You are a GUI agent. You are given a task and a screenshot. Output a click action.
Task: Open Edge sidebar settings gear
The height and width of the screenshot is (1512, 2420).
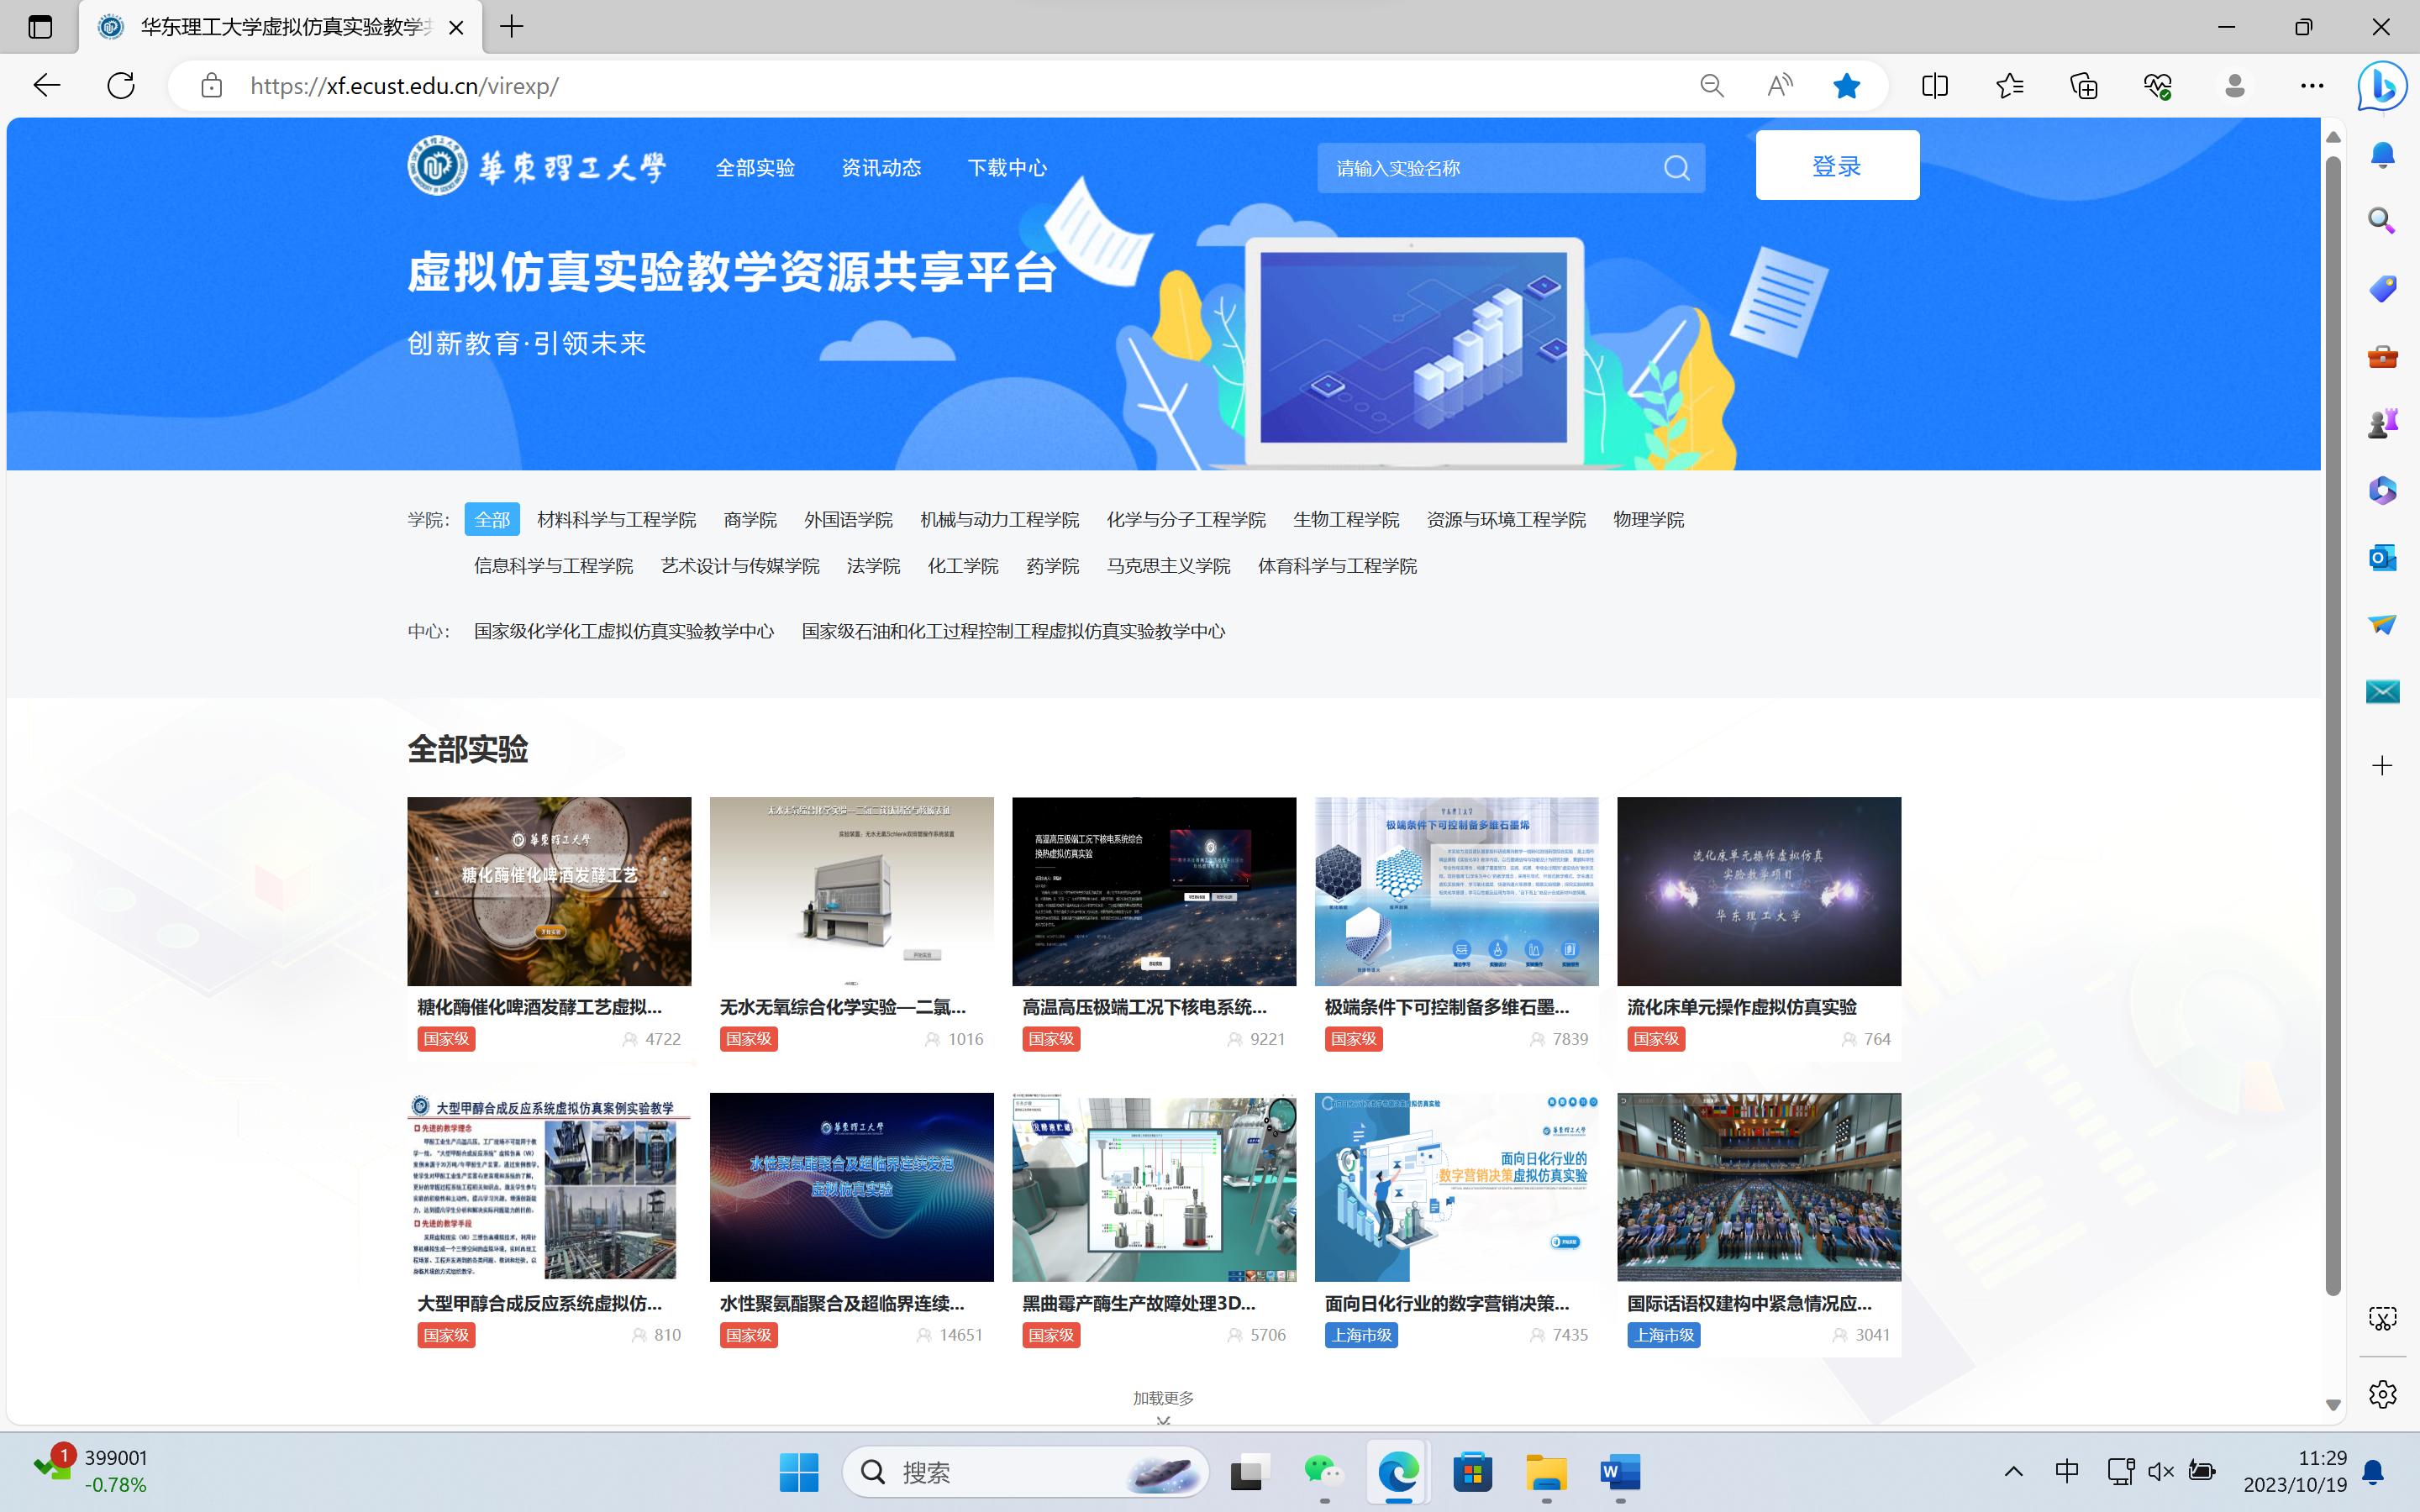[2382, 1394]
